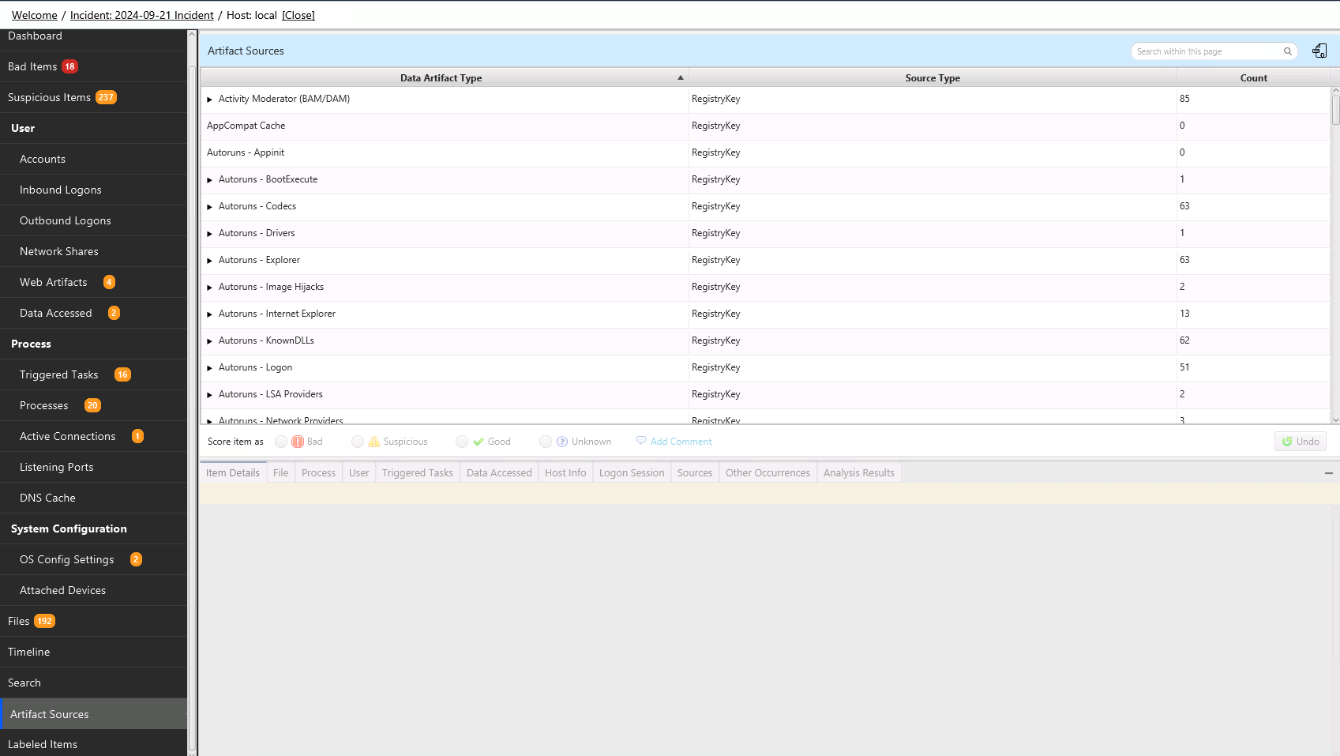Follow the Welcome breadcrumb link
This screenshot has height=756, width=1340.
(34, 15)
